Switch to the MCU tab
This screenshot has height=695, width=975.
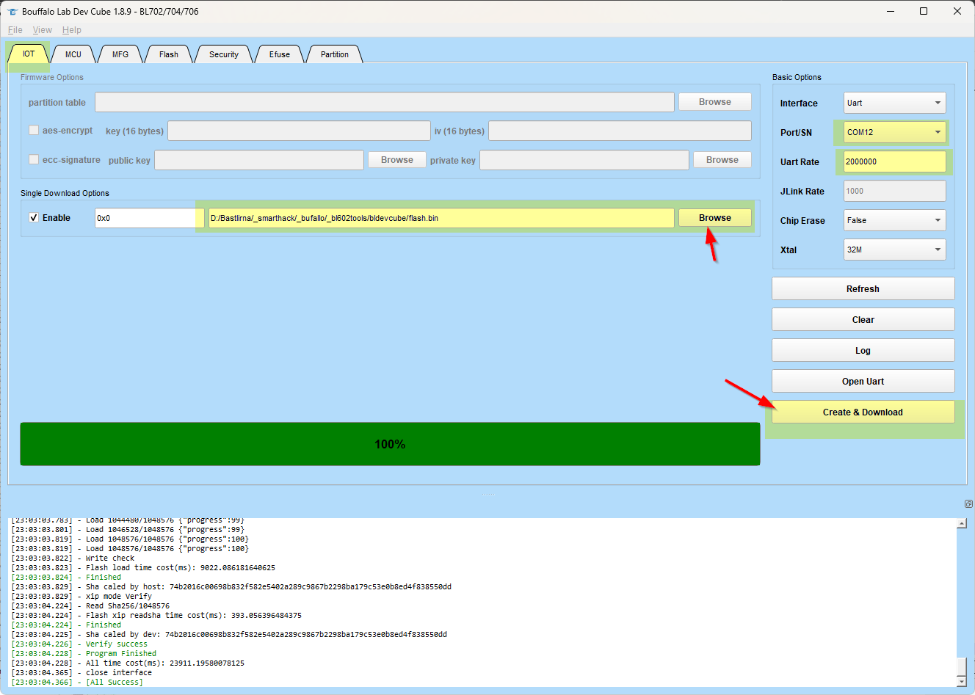[73, 54]
